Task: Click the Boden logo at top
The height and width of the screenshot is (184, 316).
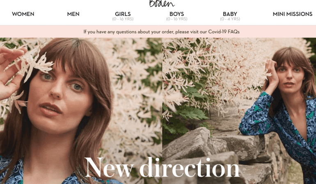Action: point(162,3)
